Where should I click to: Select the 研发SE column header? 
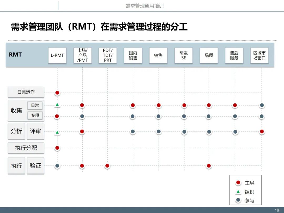pos(184,55)
